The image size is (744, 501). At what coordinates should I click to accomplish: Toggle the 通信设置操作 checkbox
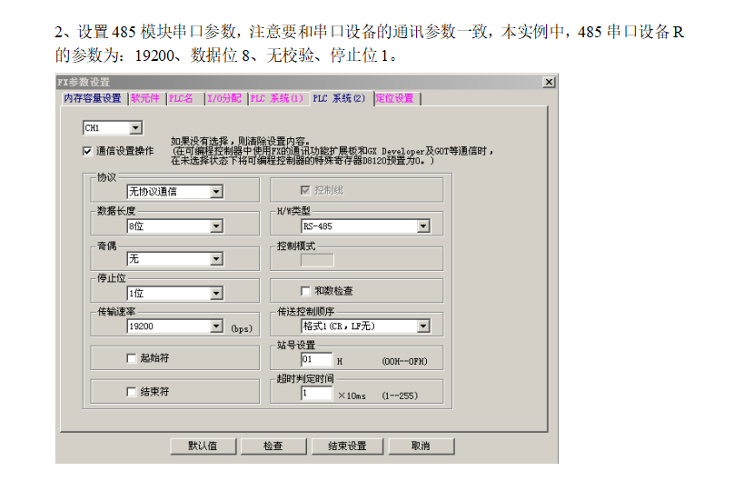point(88,151)
